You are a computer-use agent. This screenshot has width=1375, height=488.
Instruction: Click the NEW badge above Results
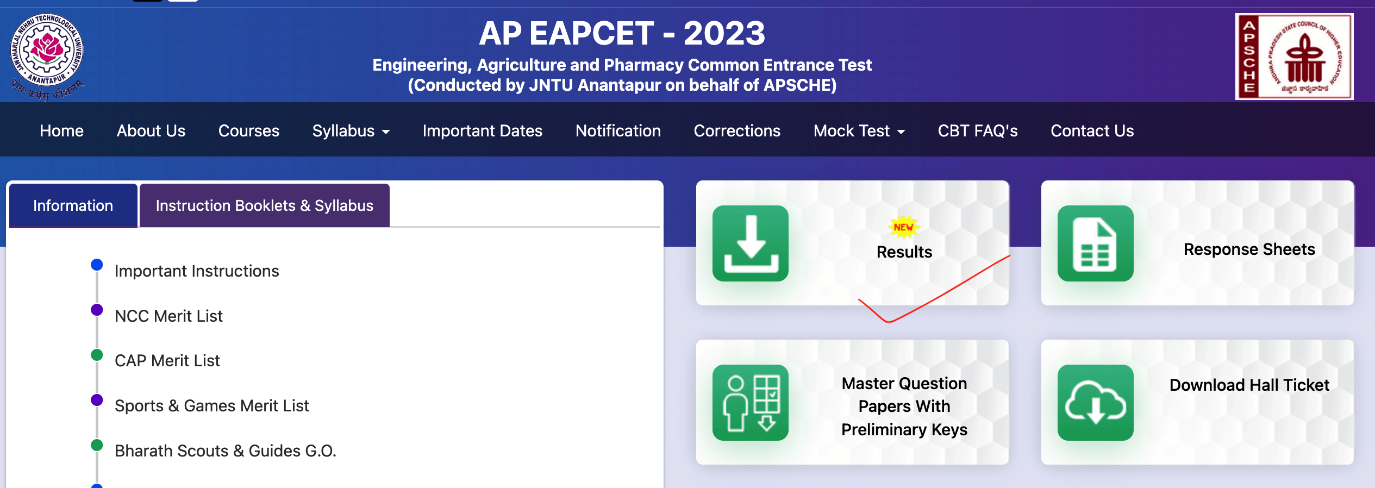click(904, 227)
